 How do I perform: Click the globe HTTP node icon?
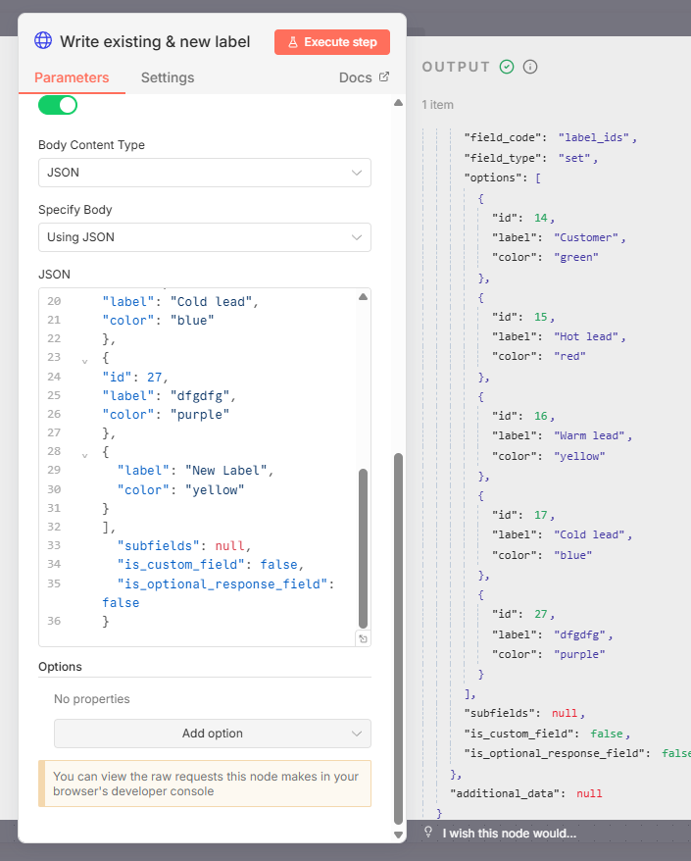(43, 41)
